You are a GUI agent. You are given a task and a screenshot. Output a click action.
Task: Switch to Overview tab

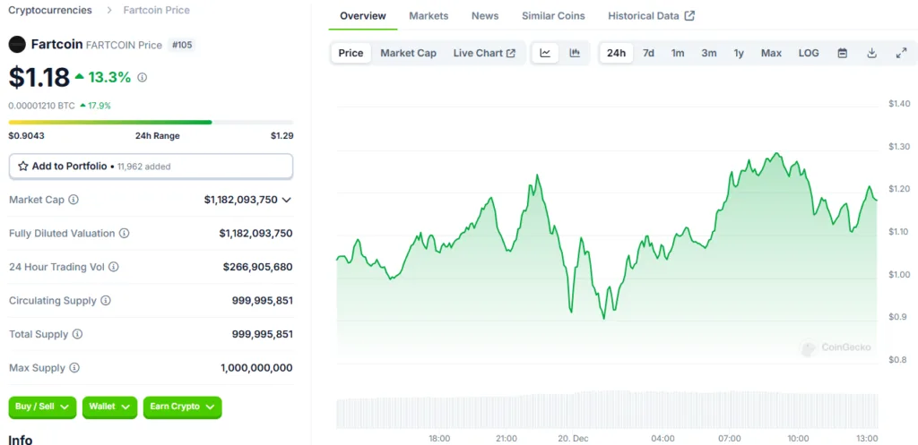[363, 16]
